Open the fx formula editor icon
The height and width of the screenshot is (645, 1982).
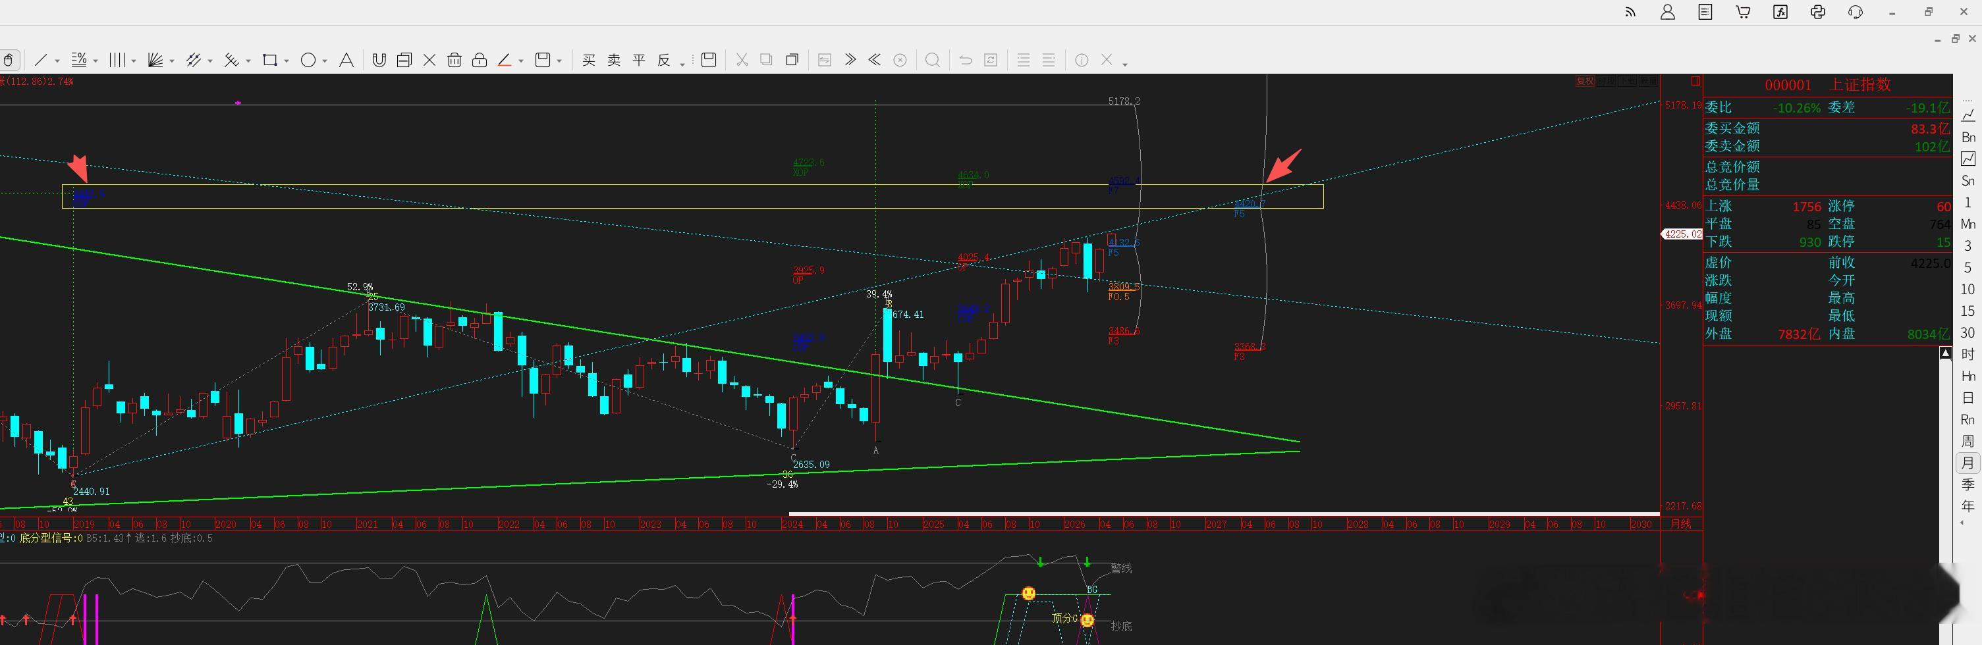(1780, 12)
